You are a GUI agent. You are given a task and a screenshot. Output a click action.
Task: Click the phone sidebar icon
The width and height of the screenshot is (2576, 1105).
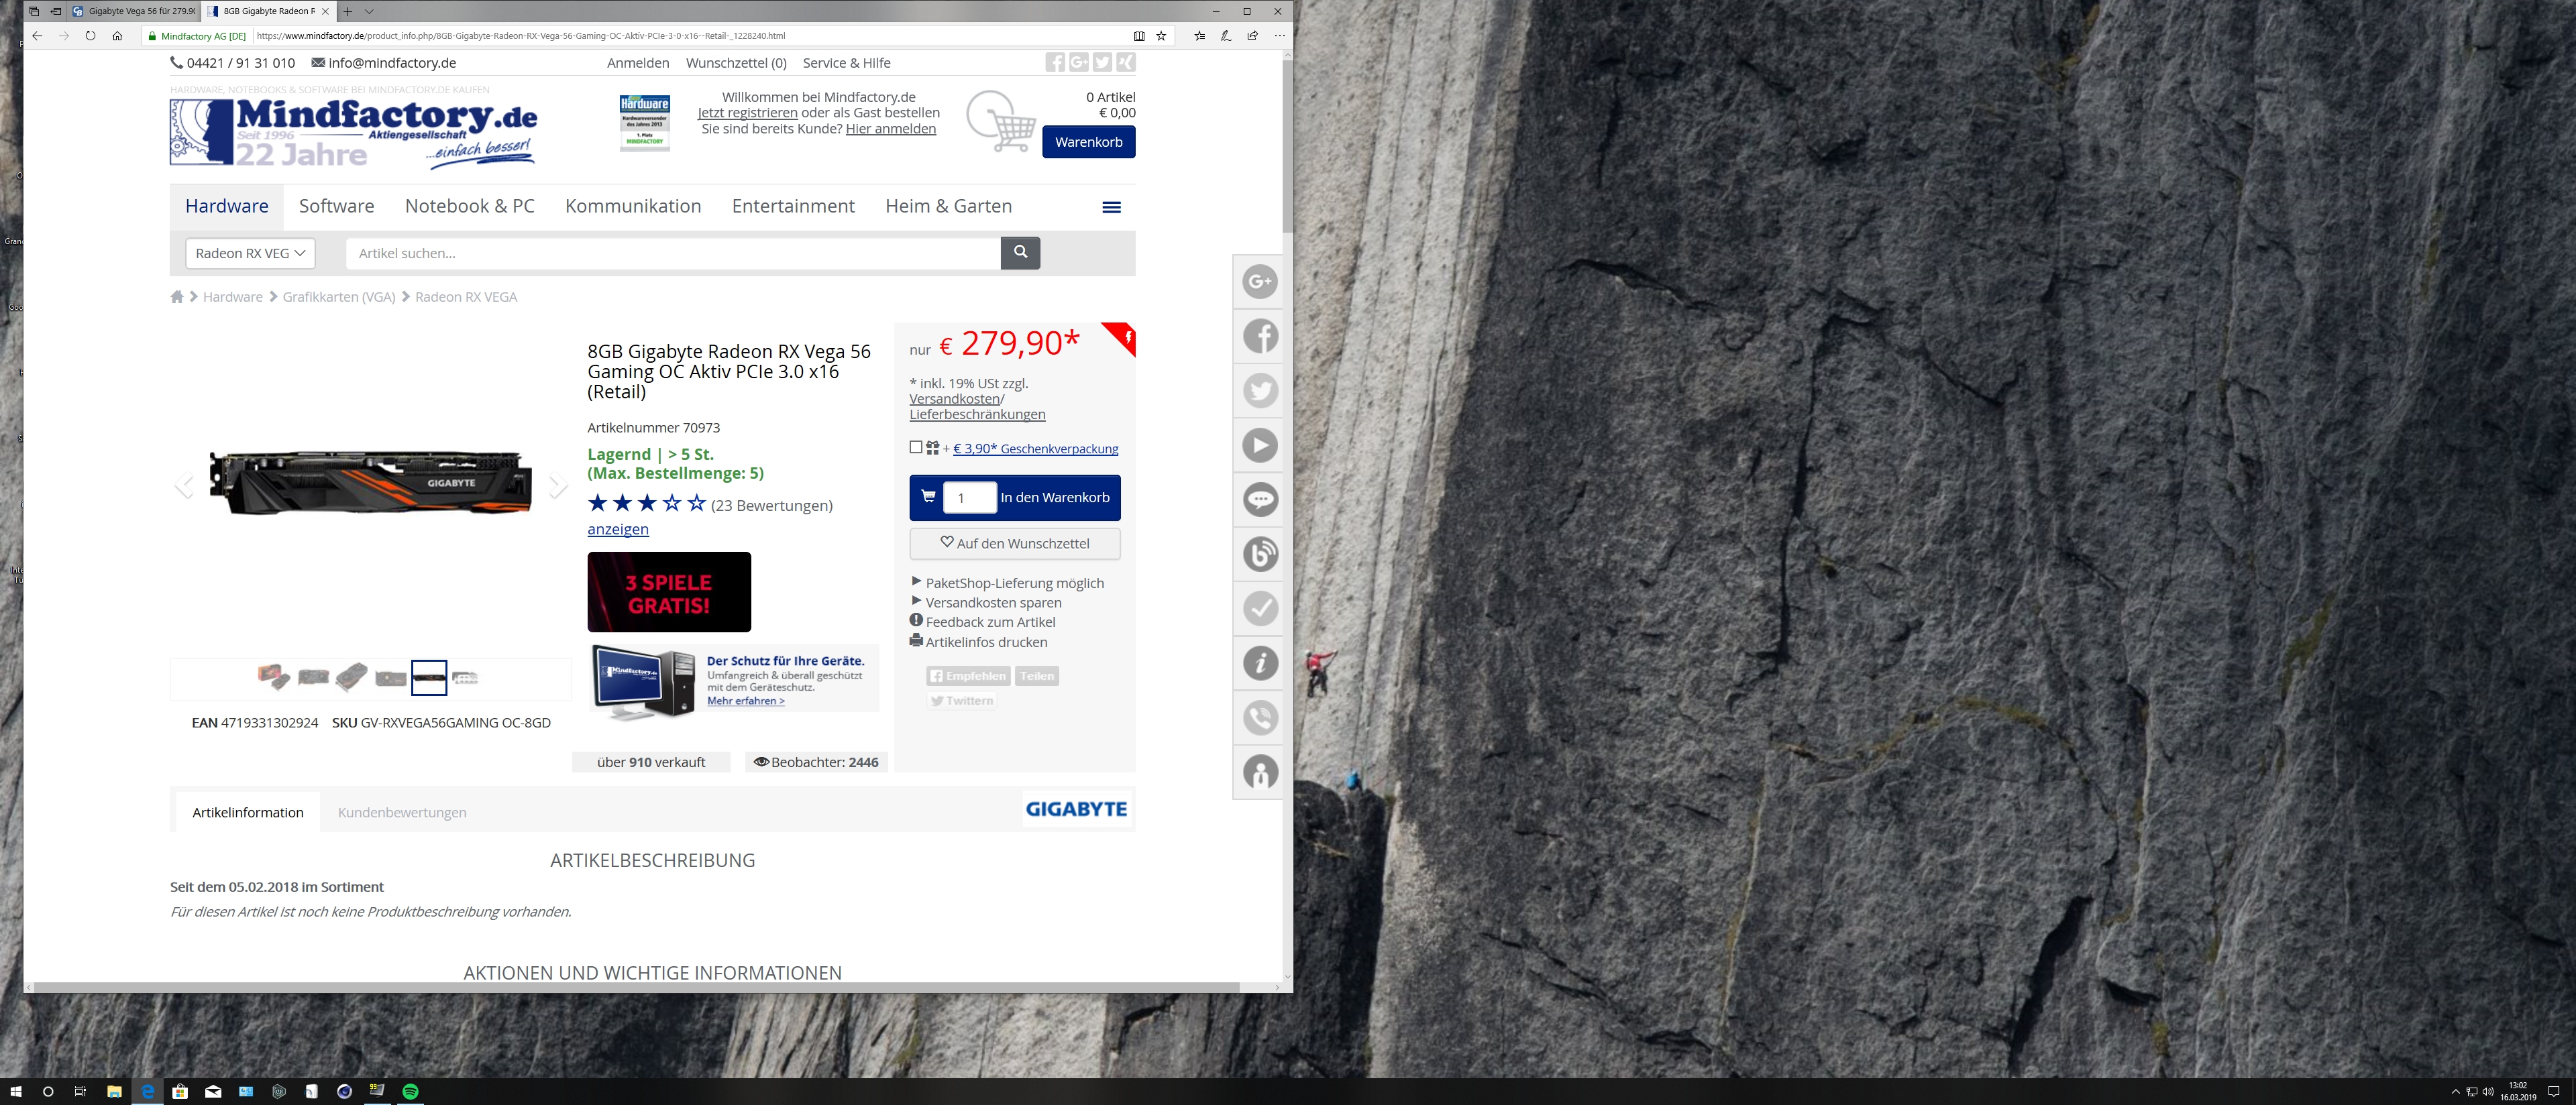pyautogui.click(x=1260, y=717)
